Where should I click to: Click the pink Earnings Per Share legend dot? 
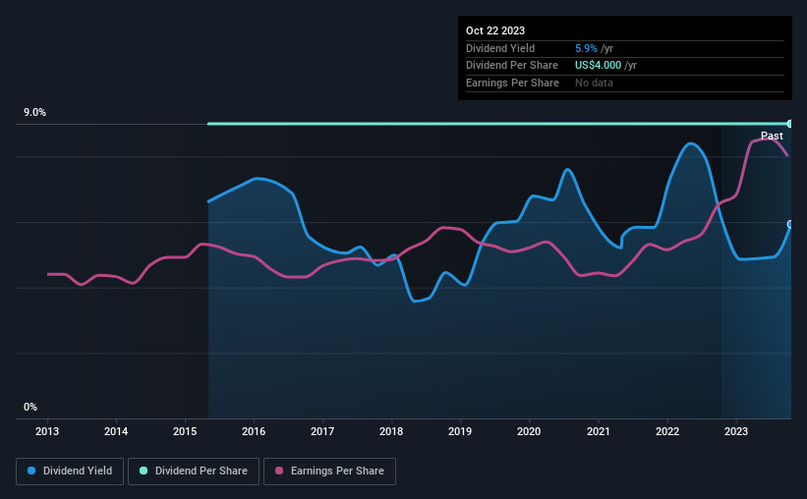click(x=279, y=471)
